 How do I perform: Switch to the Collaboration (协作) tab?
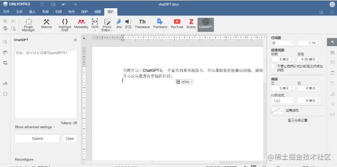71,12
